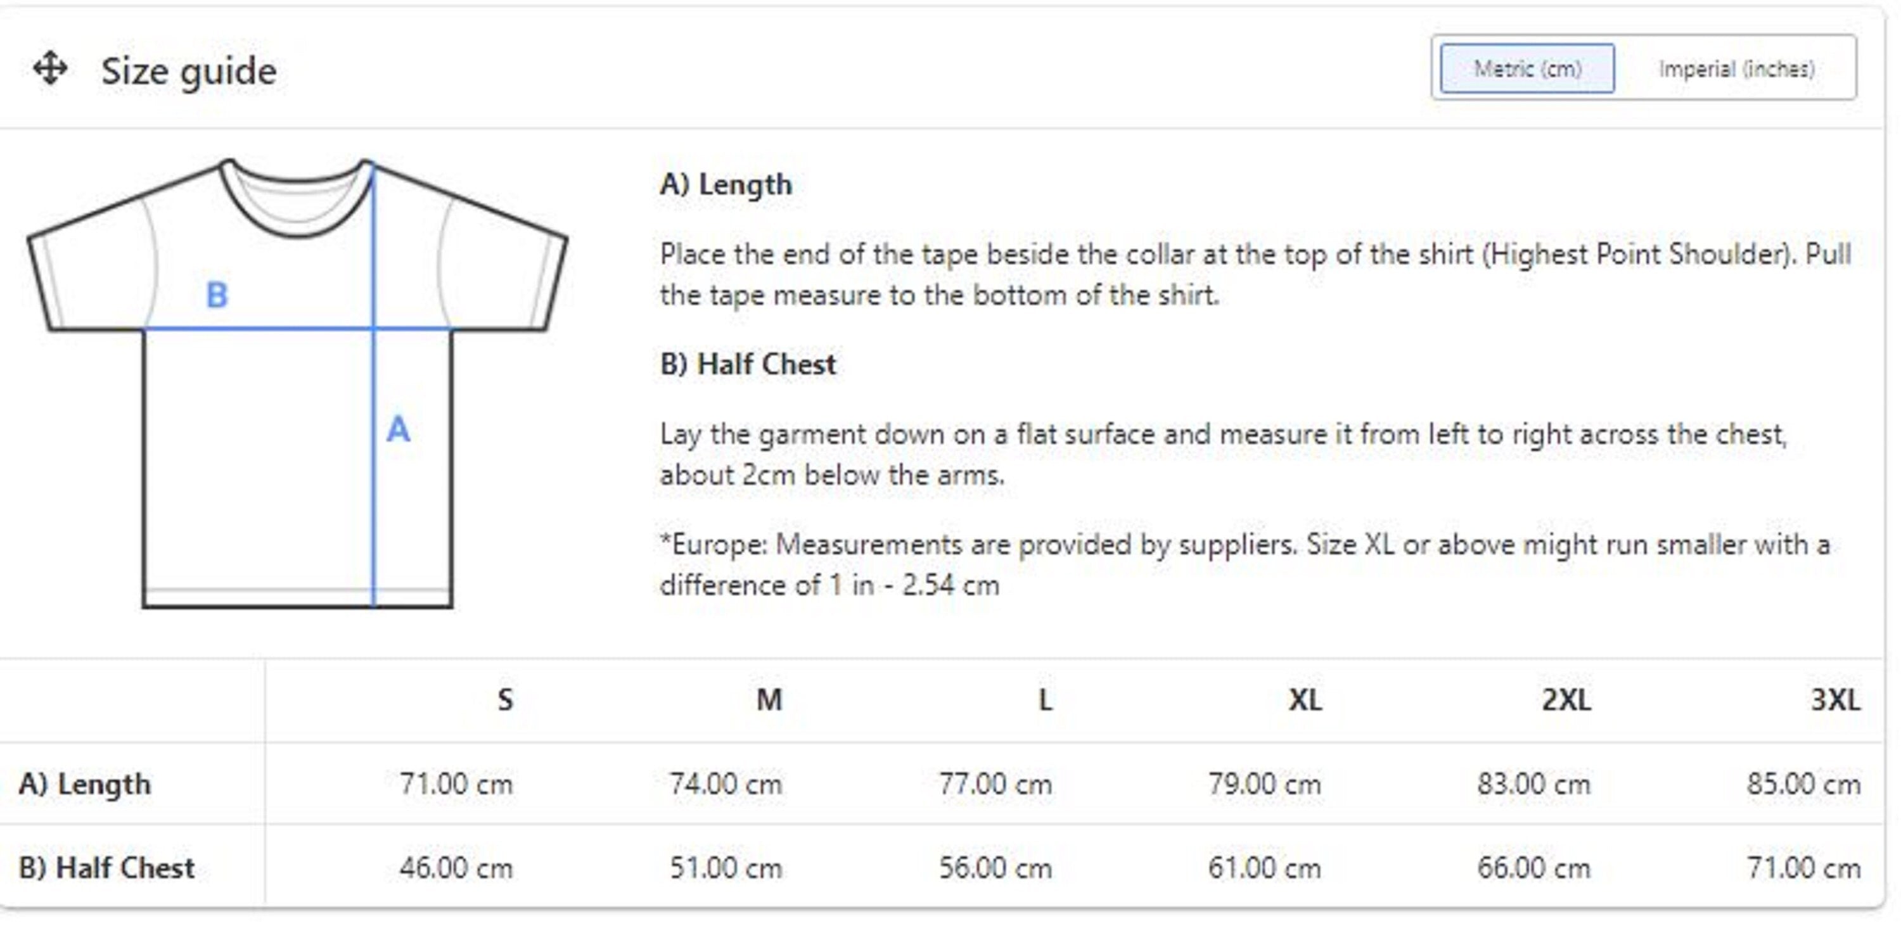The image size is (1901, 926).
Task: Select the M size column header
Action: (769, 699)
